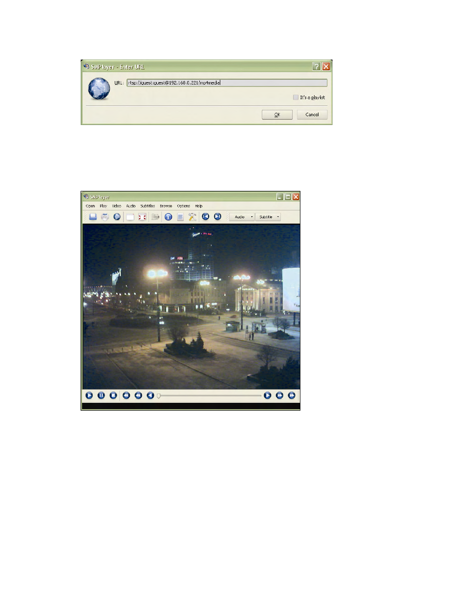This screenshot has height=603, width=466.
Task: Open the playlist document icon
Action: click(x=180, y=217)
